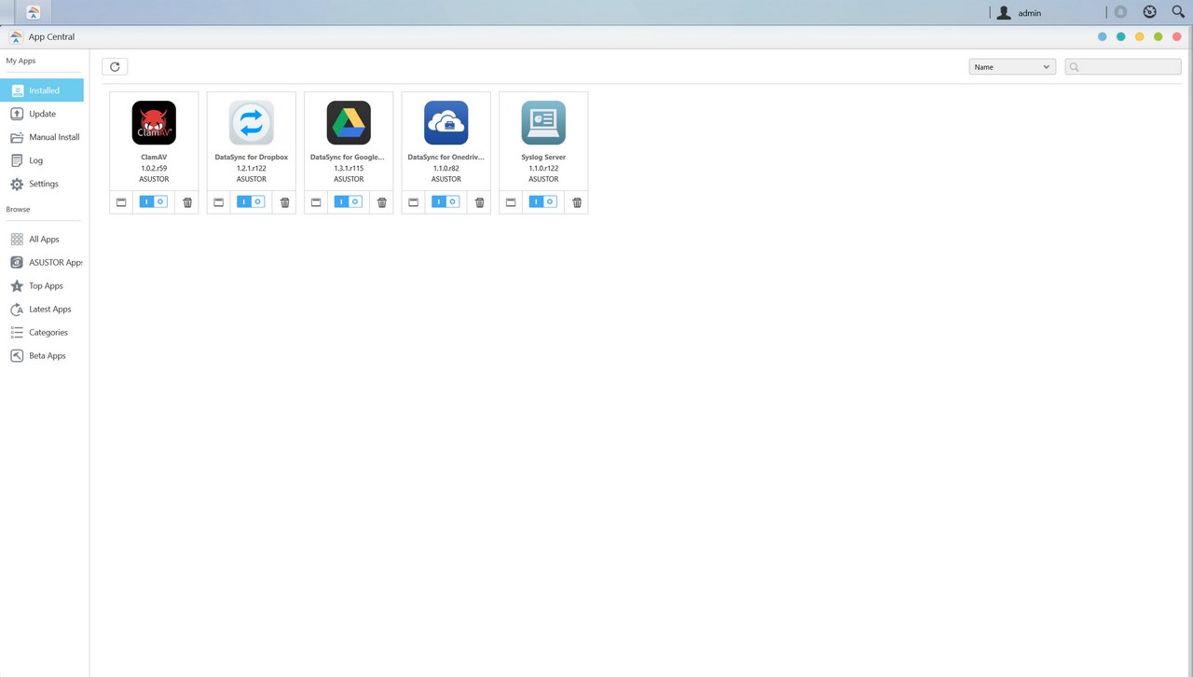Browse Top Apps in the sidebar
This screenshot has height=677, width=1193.
click(x=42, y=286)
